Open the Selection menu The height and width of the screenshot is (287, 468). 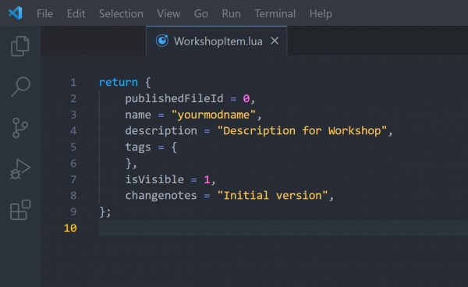coord(121,14)
